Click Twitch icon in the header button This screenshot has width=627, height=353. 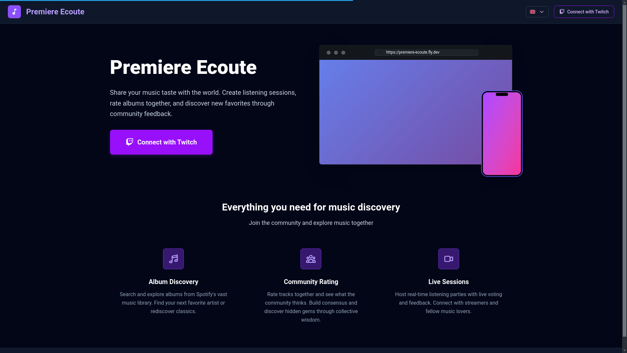point(562,12)
